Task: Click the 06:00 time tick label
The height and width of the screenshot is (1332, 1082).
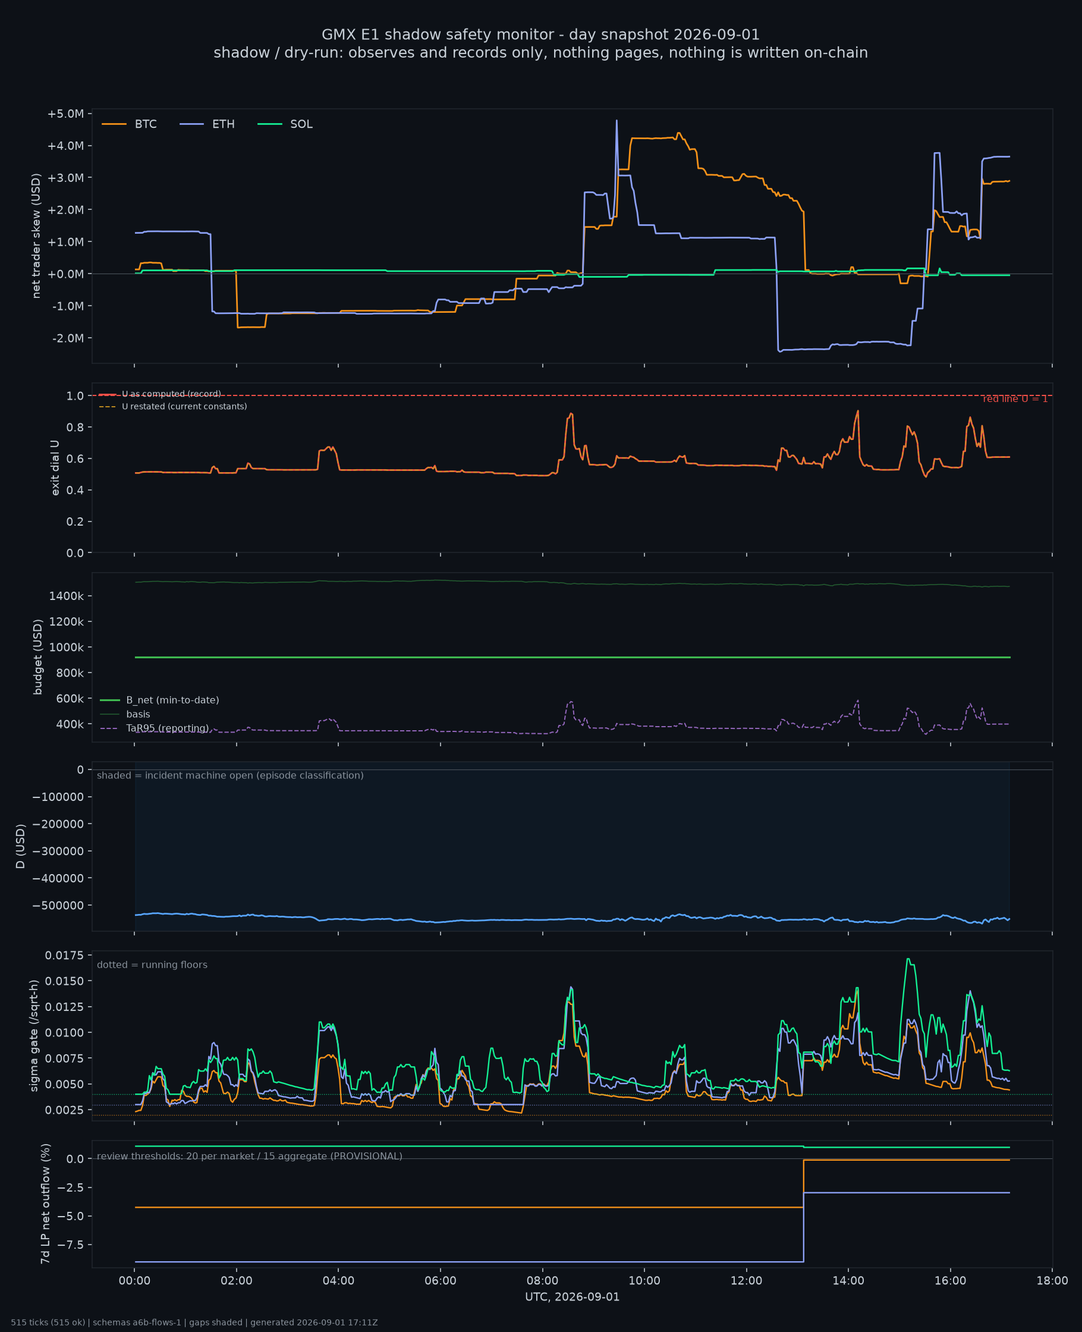Action: pos(441,1281)
